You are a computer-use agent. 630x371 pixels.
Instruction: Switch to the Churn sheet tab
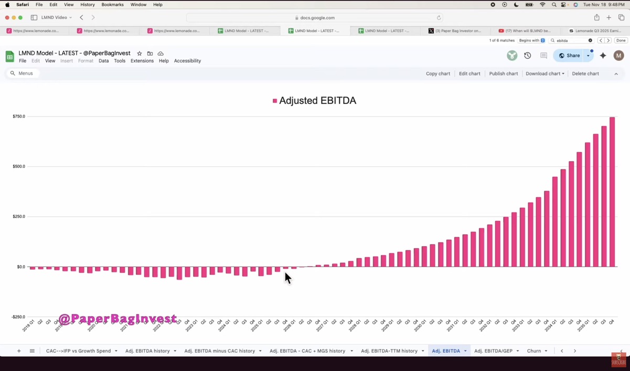tap(533, 351)
